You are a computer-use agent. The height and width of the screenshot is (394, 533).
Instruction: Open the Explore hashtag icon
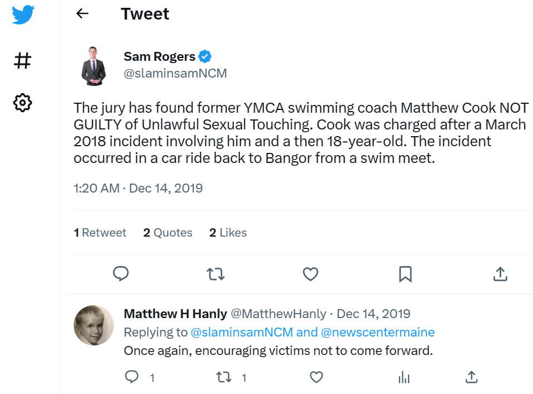coord(23,60)
